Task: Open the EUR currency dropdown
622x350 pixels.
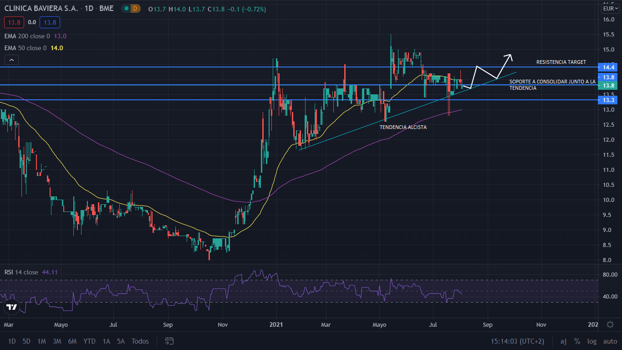Action: click(610, 9)
